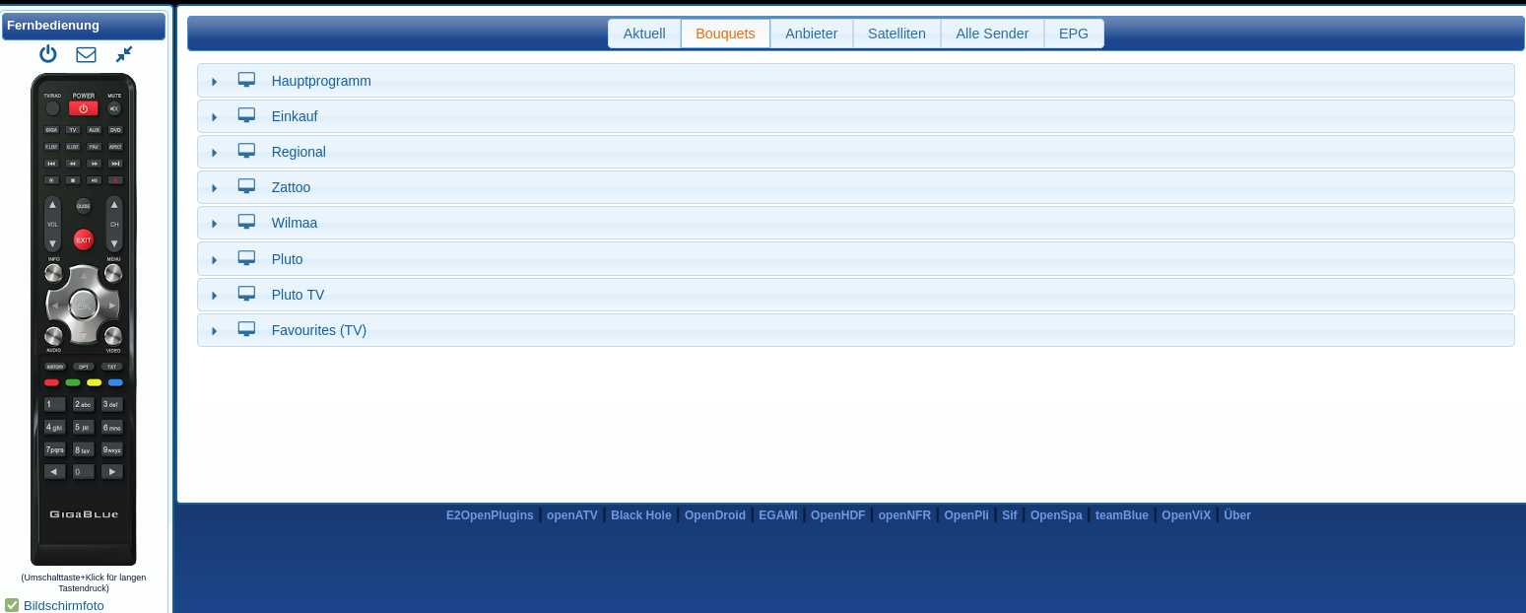Toggle the Bildschirmfoto checkbox
The height and width of the screenshot is (613, 1526).
click(x=12, y=605)
